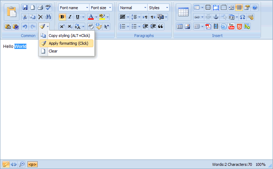Open the Font size dropdown
The image size is (273, 169).
pos(101,7)
